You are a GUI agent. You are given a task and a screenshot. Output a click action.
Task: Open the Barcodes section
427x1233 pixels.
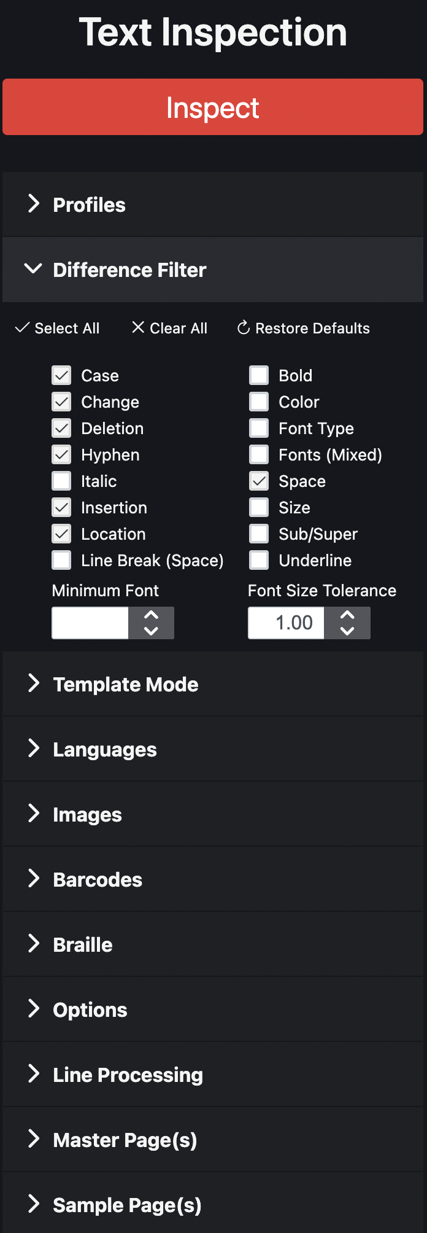point(98,879)
